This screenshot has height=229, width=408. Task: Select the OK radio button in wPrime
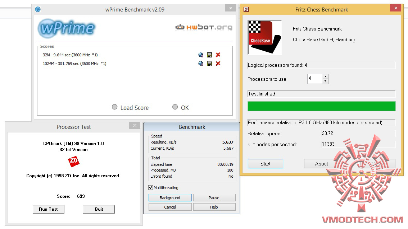pyautogui.click(x=175, y=107)
